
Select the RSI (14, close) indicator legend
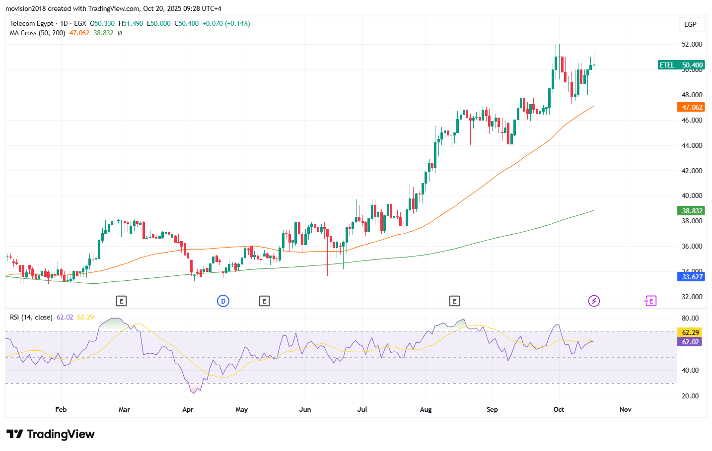pos(31,317)
